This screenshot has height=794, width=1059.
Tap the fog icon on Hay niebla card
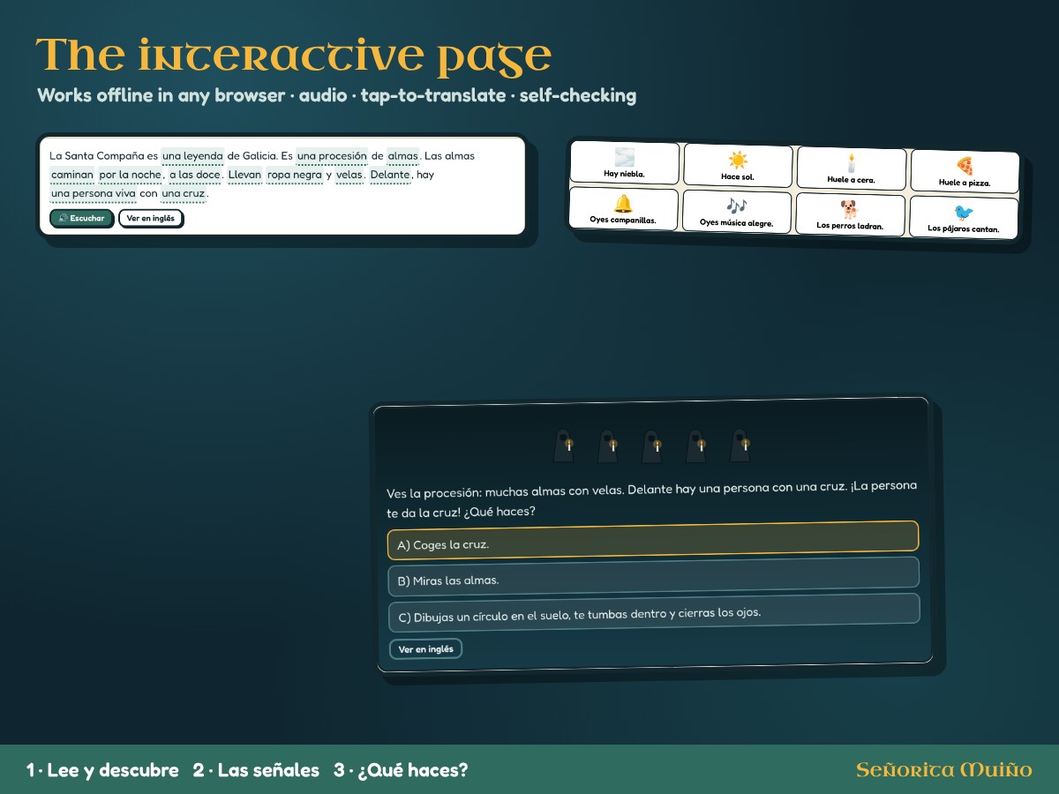624,157
